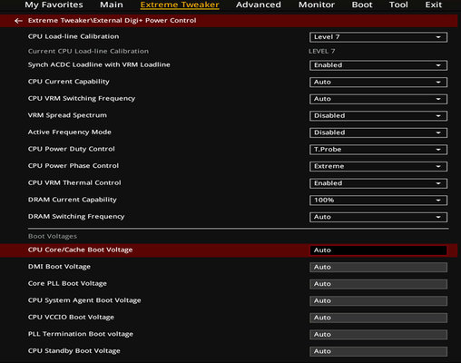Switch to the Monitor tab
The height and width of the screenshot is (363, 461).
(x=317, y=5)
